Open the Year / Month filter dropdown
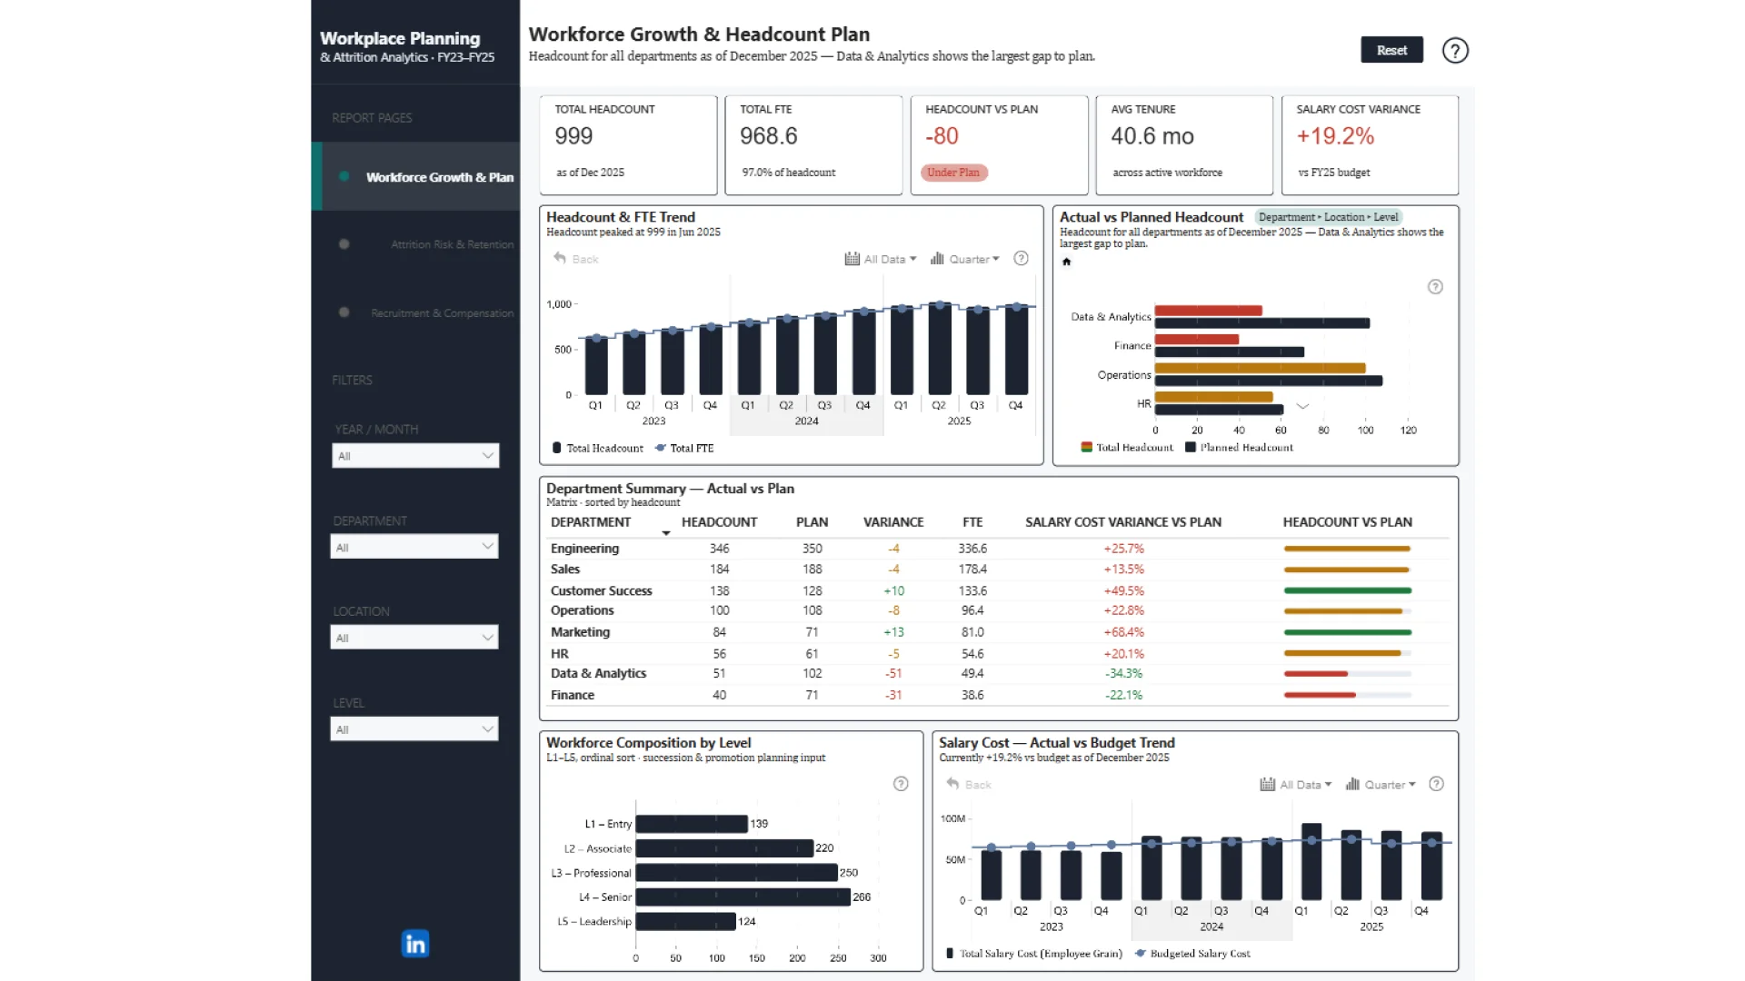The height and width of the screenshot is (981, 1745). click(415, 456)
